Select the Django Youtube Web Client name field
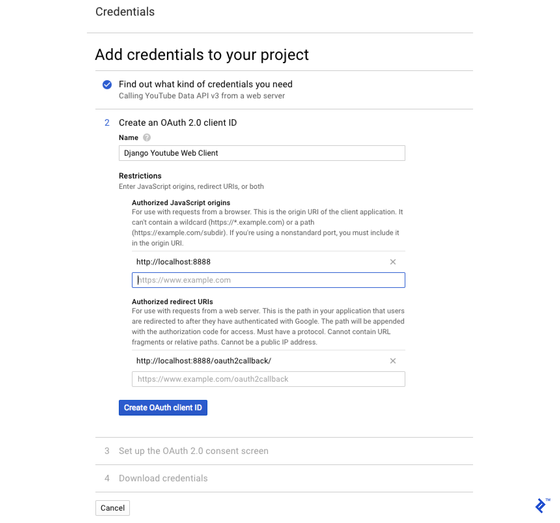 pos(262,153)
